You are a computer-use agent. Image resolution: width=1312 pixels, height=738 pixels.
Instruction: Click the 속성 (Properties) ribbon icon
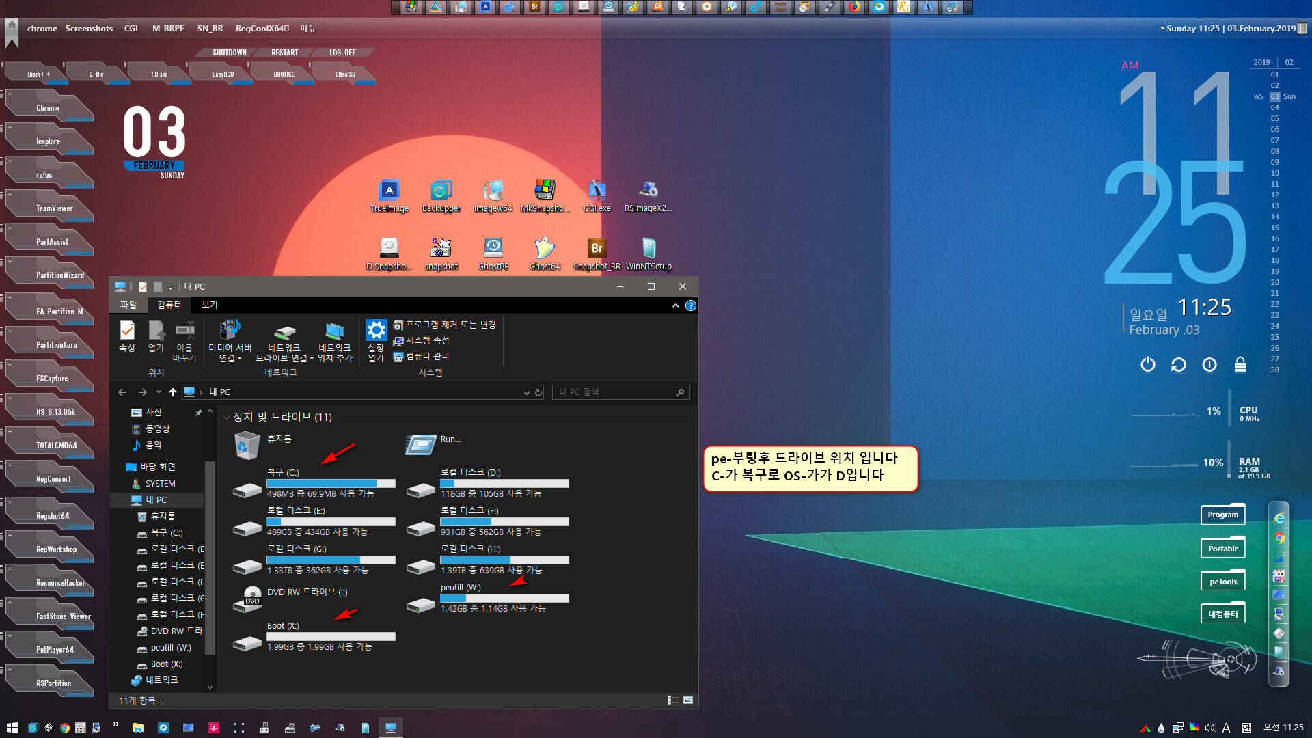pos(127,336)
